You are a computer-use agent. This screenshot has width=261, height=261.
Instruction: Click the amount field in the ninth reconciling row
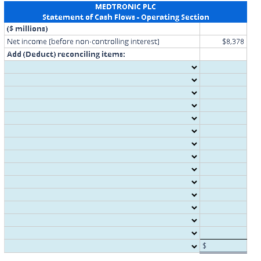tap(223, 169)
